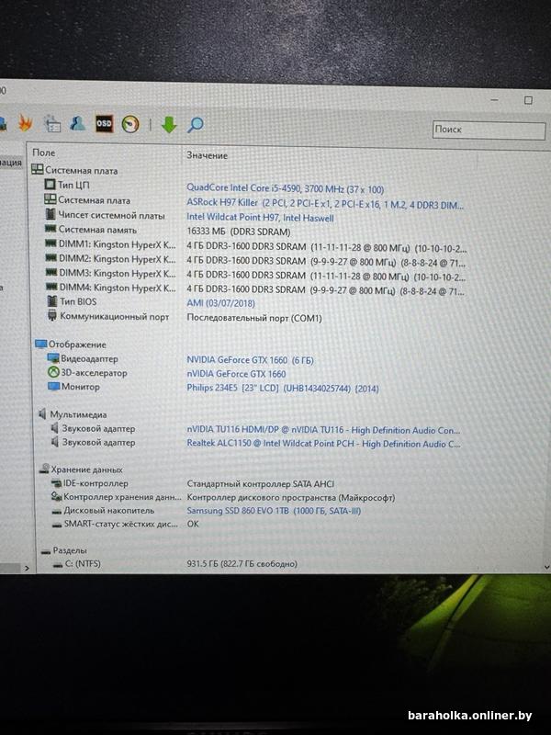The width and height of the screenshot is (551, 735).
Task: Select the Коммуникационный порт row
Action: [x=108, y=316]
